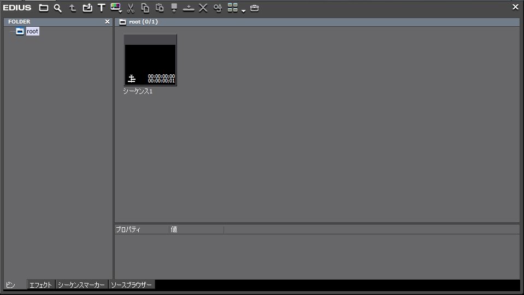Select the シーケンス1 sequence thumbnail
Image resolution: width=524 pixels, height=295 pixels.
tap(150, 60)
